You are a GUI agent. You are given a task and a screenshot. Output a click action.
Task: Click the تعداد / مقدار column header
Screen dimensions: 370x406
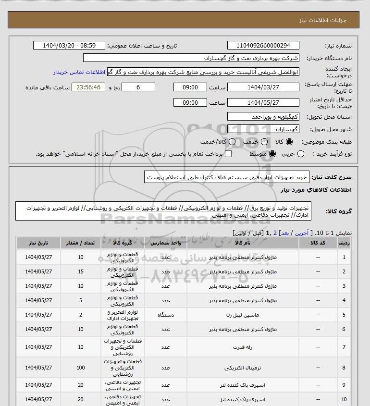81,243
